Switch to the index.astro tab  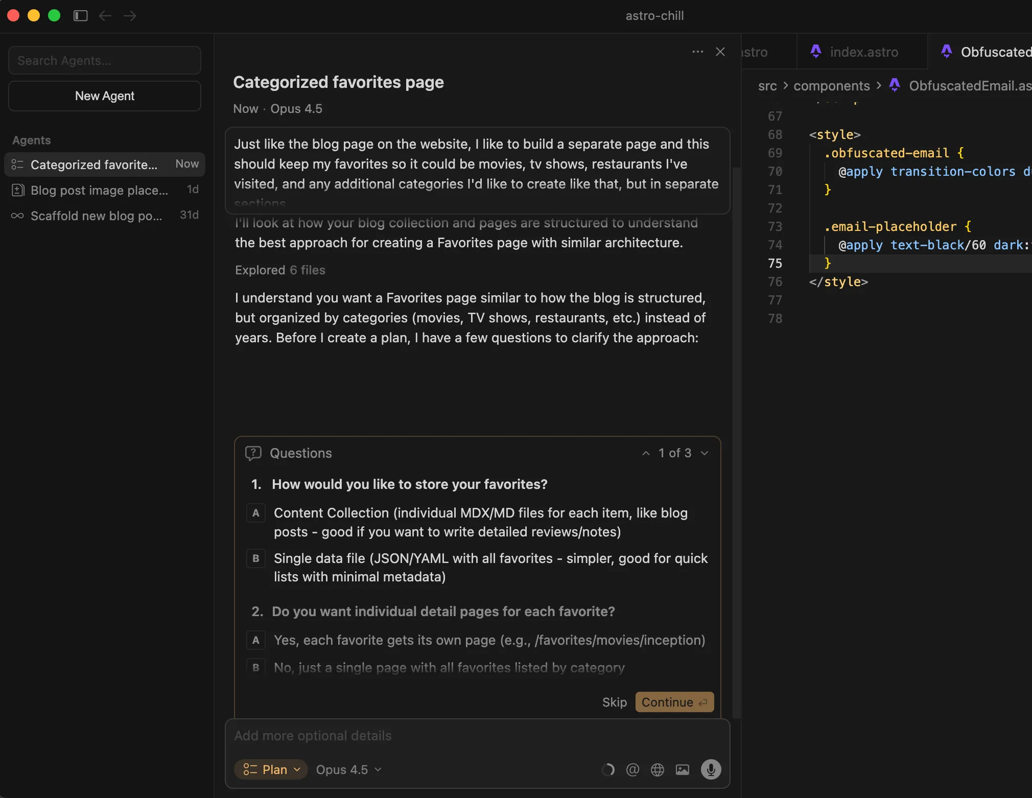[862, 52]
